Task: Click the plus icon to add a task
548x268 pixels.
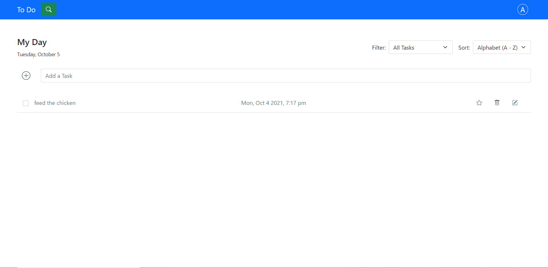Action: click(26, 76)
